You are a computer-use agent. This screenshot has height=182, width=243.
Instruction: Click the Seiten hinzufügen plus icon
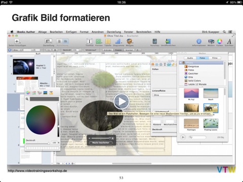click(17, 41)
